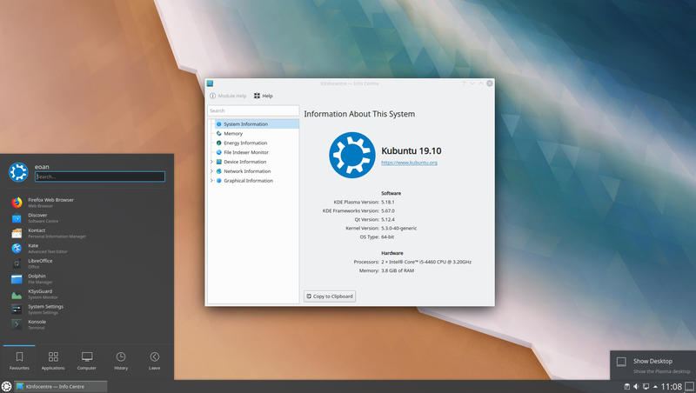Switch to the Favourites launcher tab
Image resolution: width=696 pixels, height=393 pixels.
19,361
